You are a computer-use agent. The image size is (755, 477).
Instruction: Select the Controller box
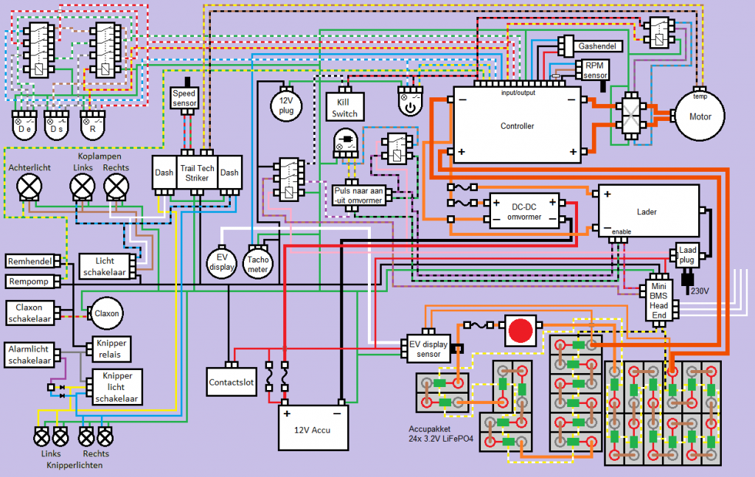click(x=517, y=125)
